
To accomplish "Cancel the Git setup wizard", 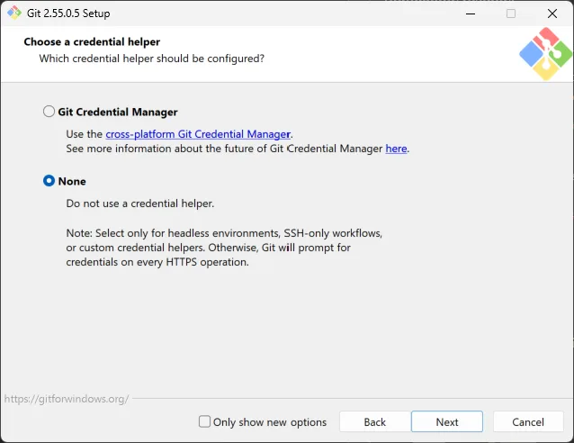I will pos(528,421).
